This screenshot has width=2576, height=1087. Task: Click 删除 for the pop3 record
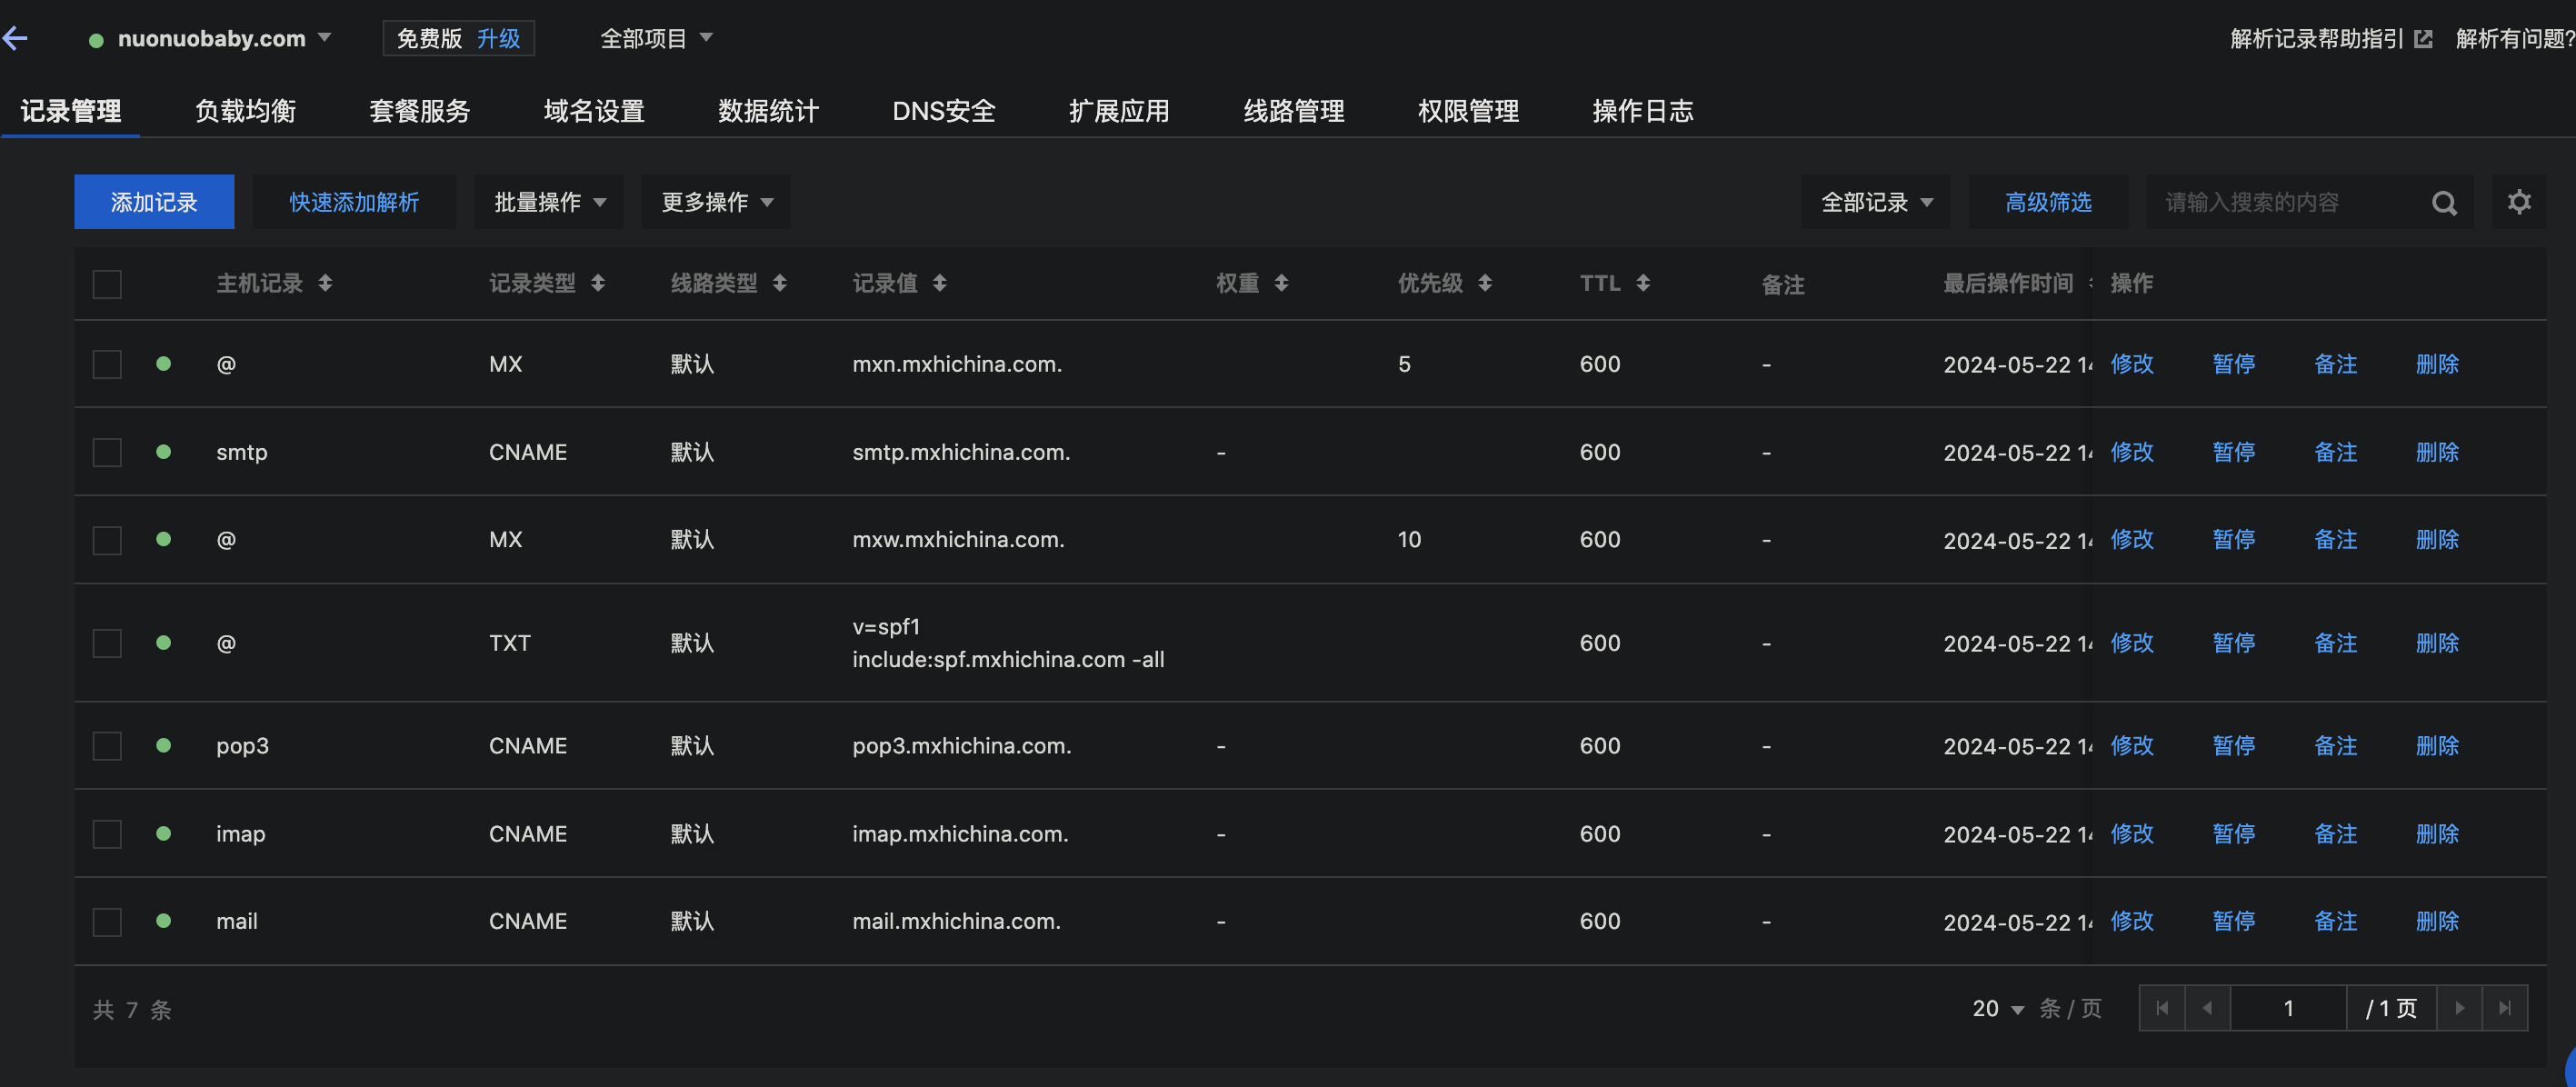(2436, 746)
